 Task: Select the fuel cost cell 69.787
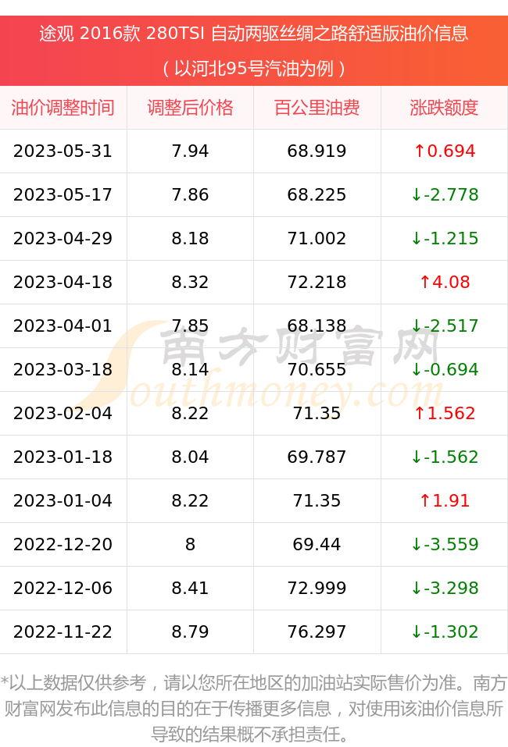coord(317,457)
